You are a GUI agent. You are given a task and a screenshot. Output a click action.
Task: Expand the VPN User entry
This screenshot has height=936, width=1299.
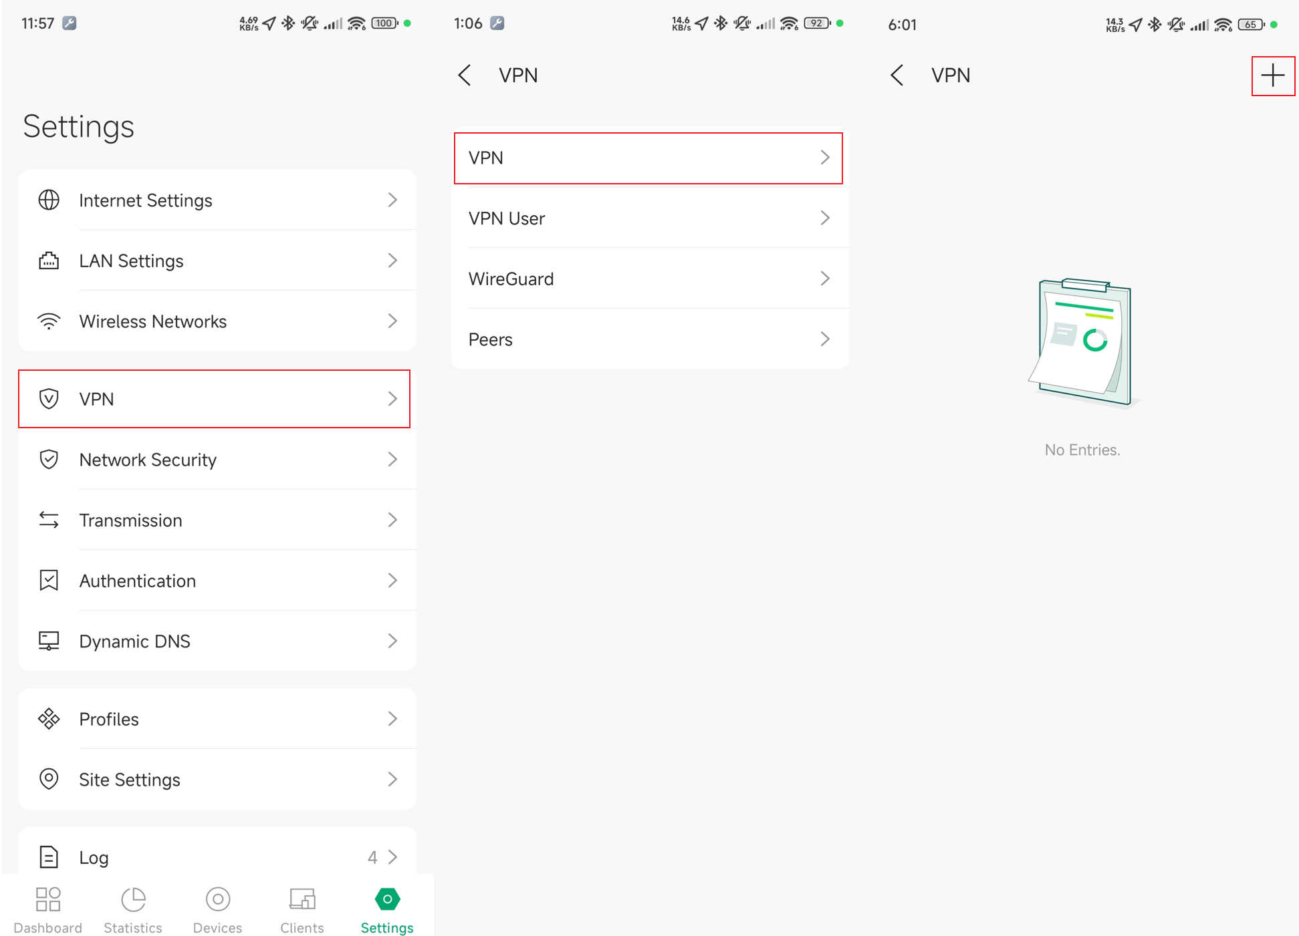(x=648, y=218)
